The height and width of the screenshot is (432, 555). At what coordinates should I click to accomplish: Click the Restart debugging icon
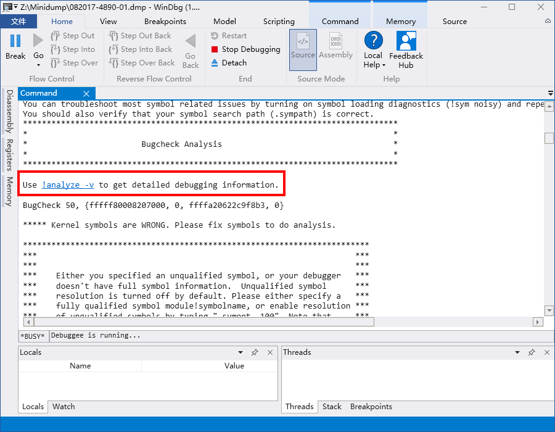(x=215, y=36)
